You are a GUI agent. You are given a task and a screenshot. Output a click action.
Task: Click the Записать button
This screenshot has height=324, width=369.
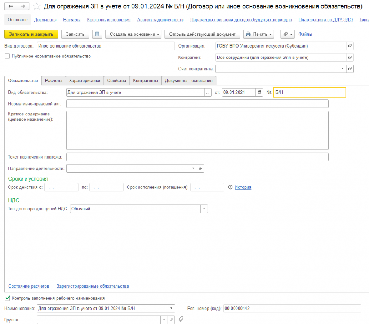click(x=75, y=34)
